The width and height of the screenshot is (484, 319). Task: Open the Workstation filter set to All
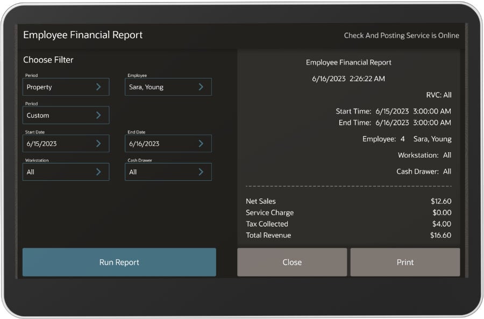(66, 172)
